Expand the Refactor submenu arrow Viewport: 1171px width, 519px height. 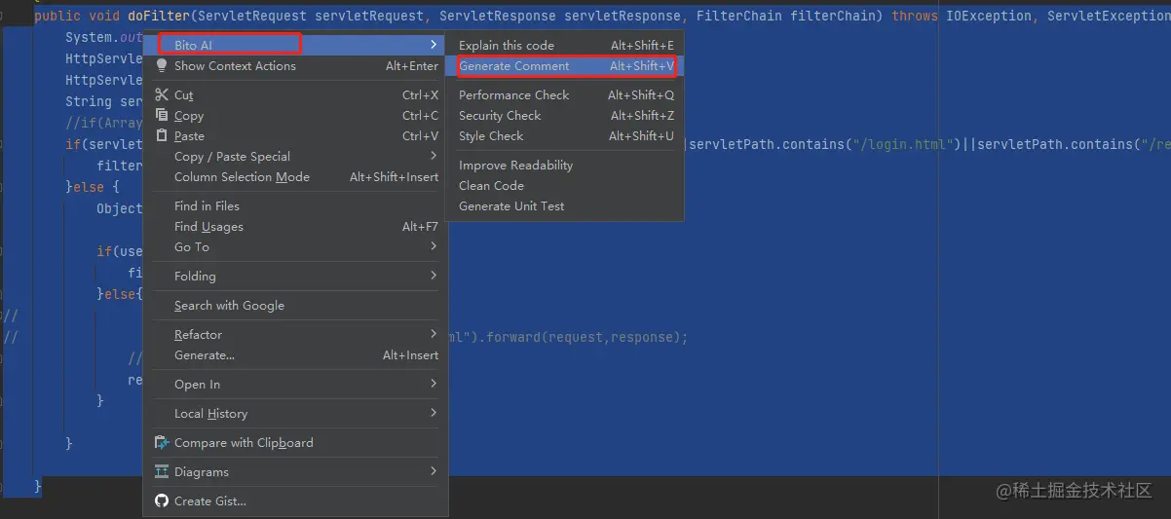(x=434, y=334)
